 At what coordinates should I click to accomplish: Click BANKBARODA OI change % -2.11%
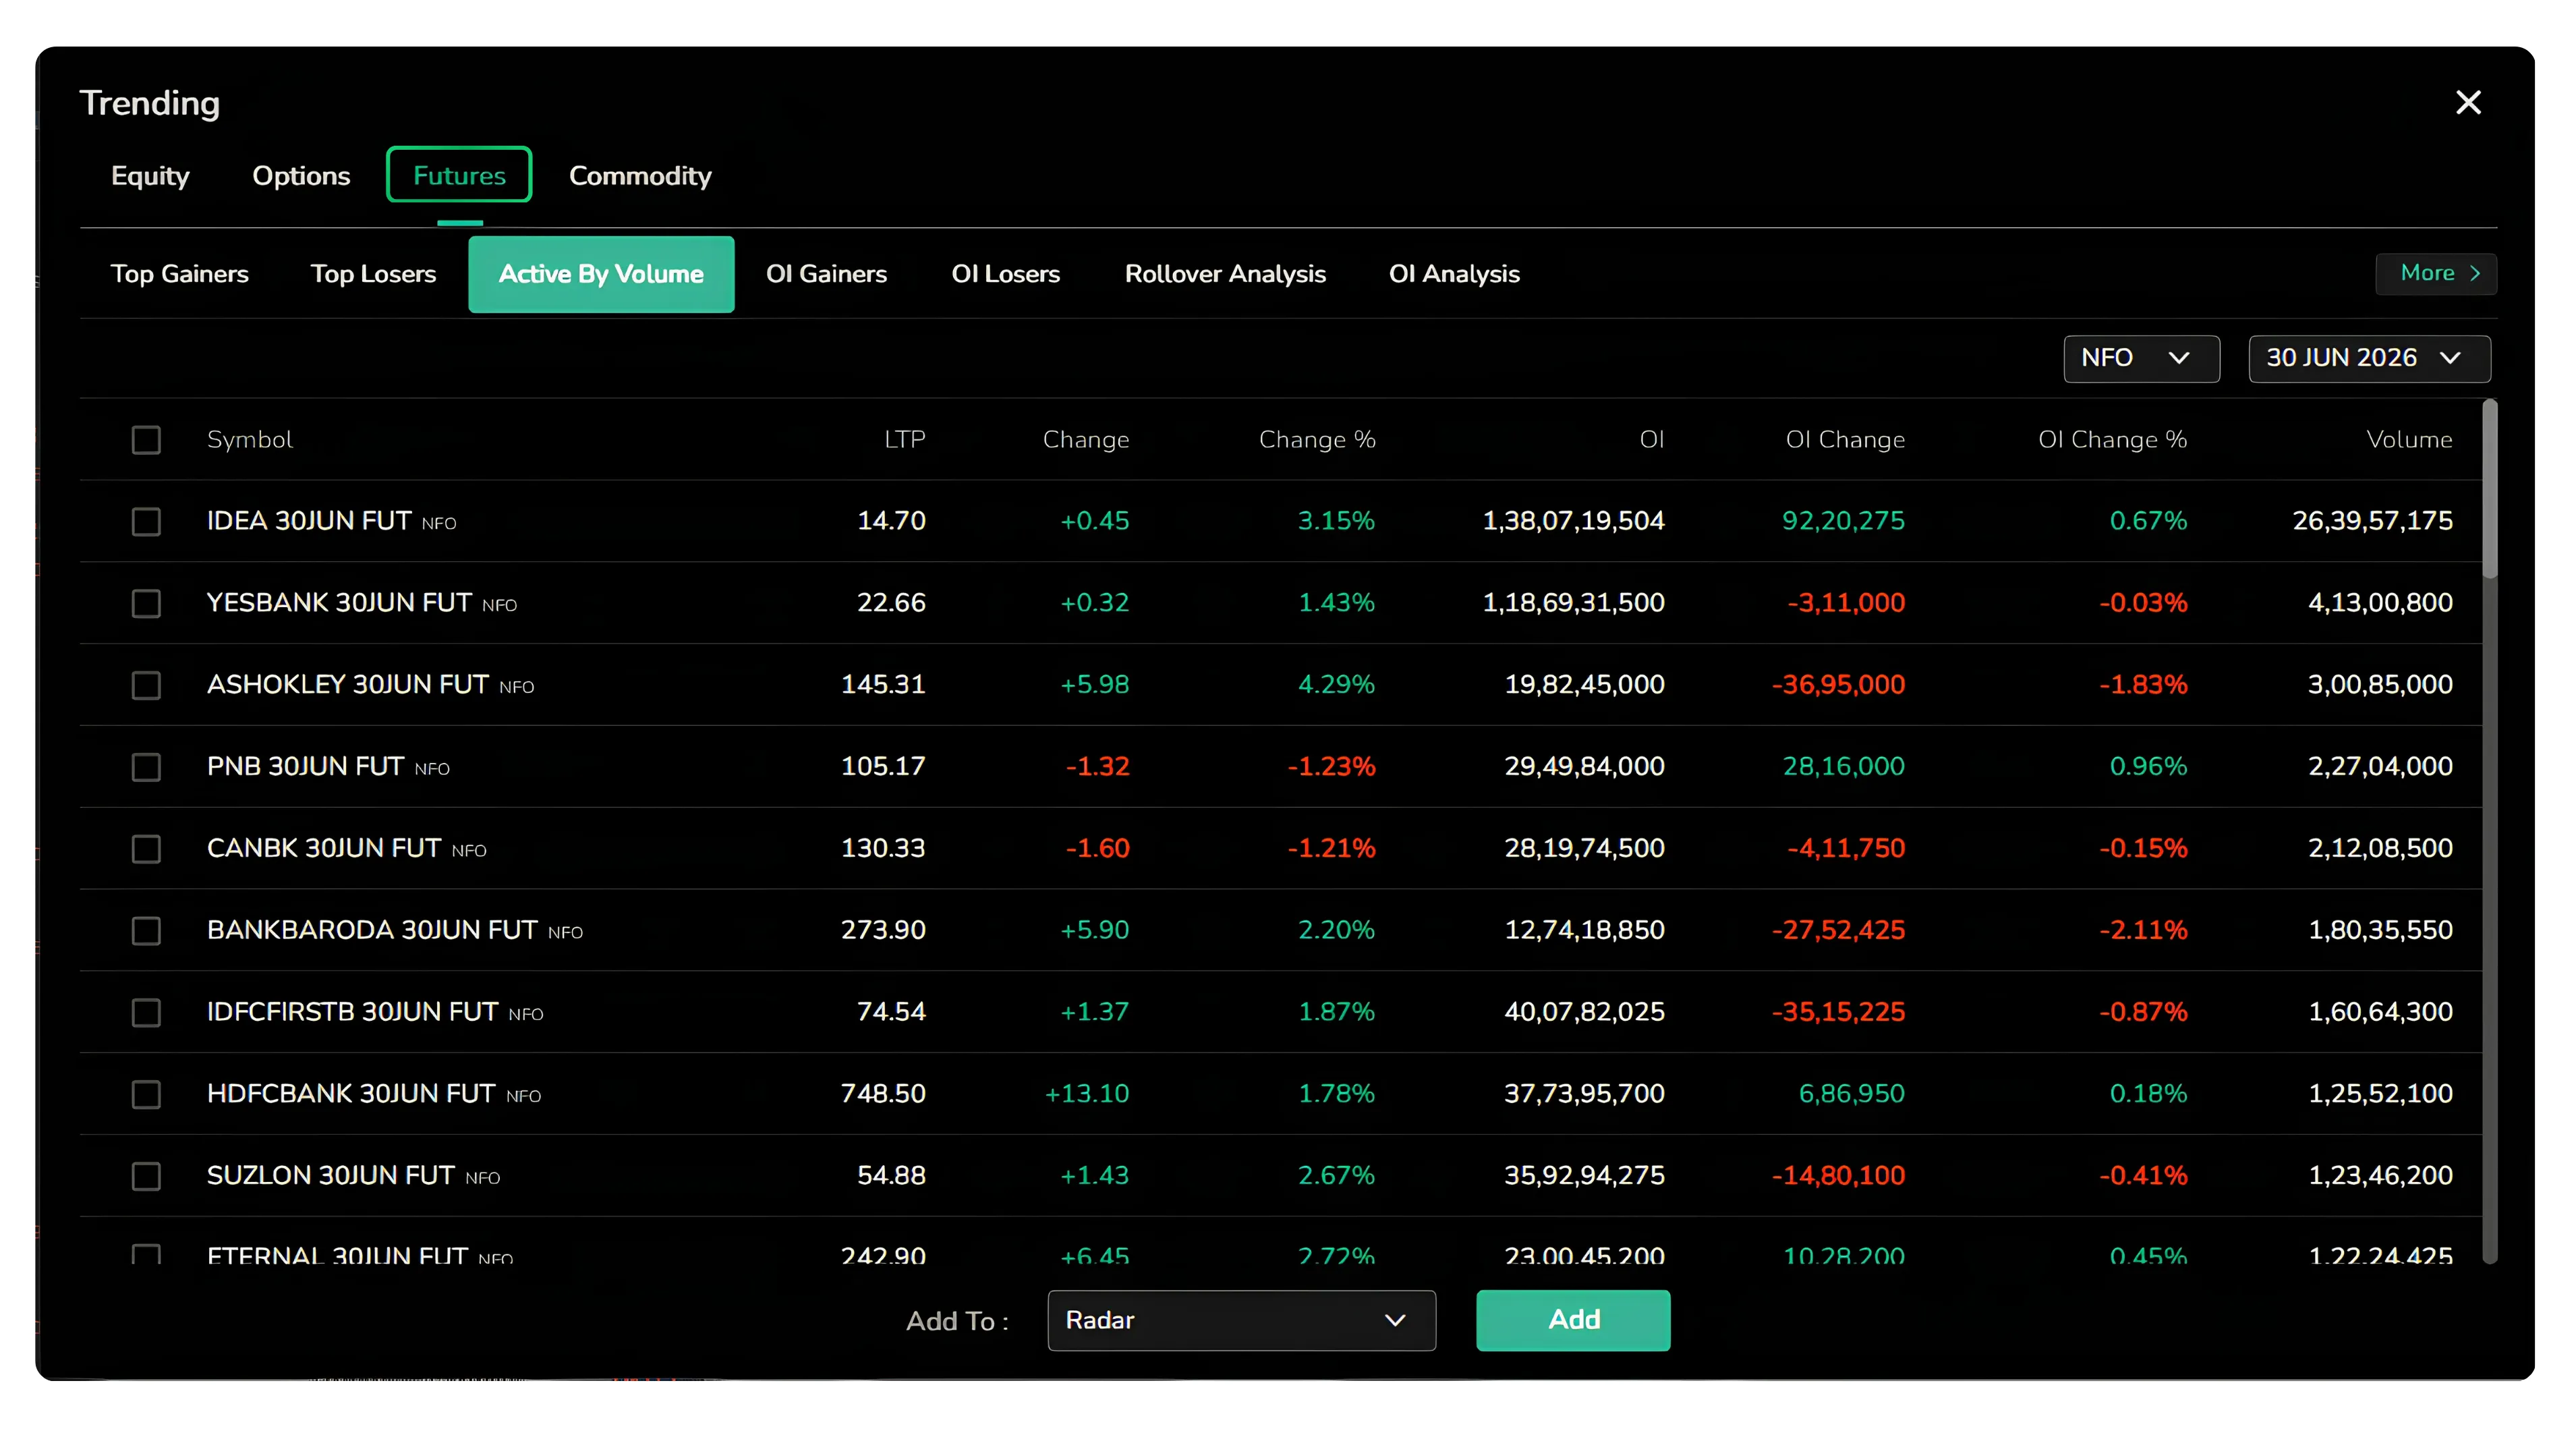[x=2143, y=931]
